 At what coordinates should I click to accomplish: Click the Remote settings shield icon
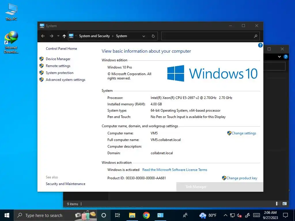tap(41, 66)
